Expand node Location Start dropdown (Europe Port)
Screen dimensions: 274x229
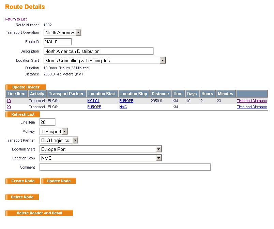pos(101,149)
